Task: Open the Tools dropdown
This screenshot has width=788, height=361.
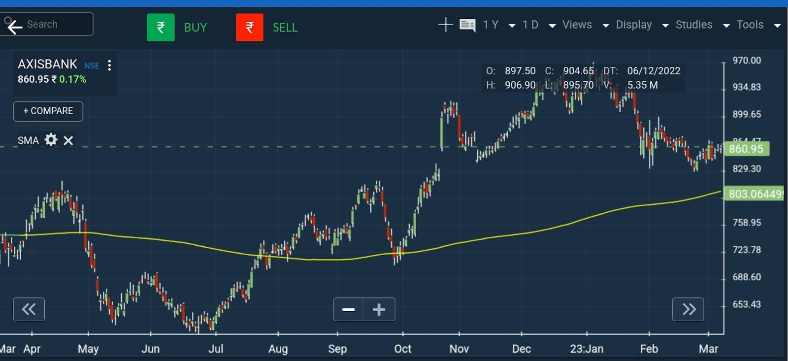Action: tap(758, 25)
